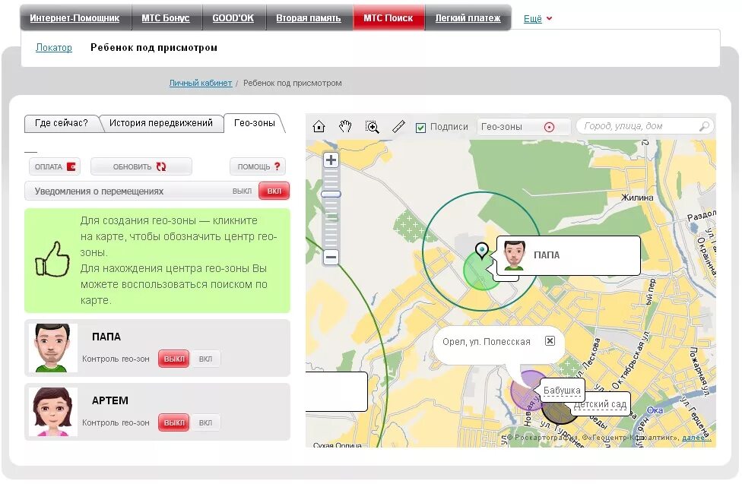Click Ребенок под присмотром heading
Viewport: 742px width, 484px height.
tap(154, 47)
